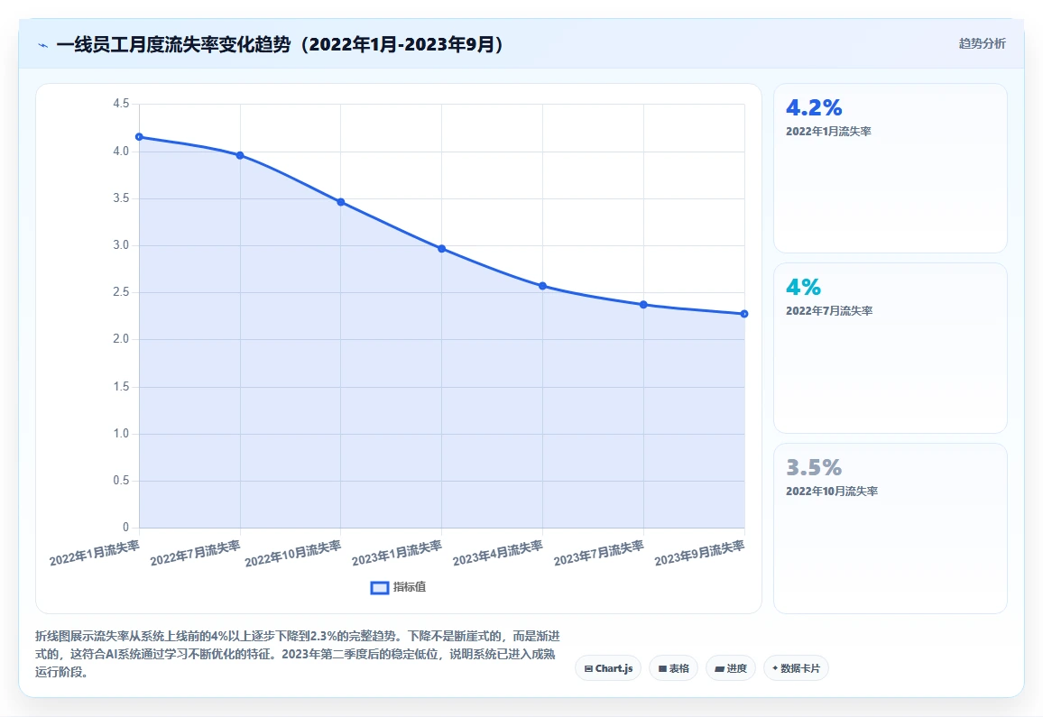Click the lightning icon beside the chart title
1043x717 pixels.
pyautogui.click(x=43, y=45)
